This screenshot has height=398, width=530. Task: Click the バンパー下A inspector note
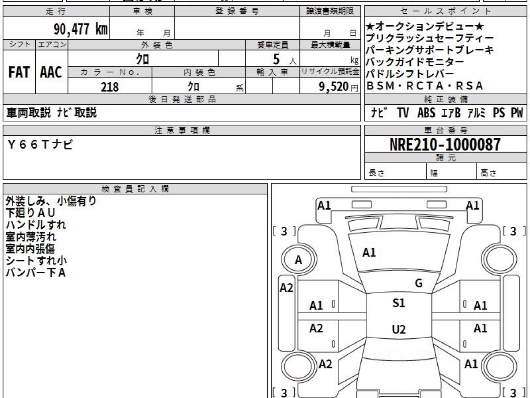pos(35,272)
